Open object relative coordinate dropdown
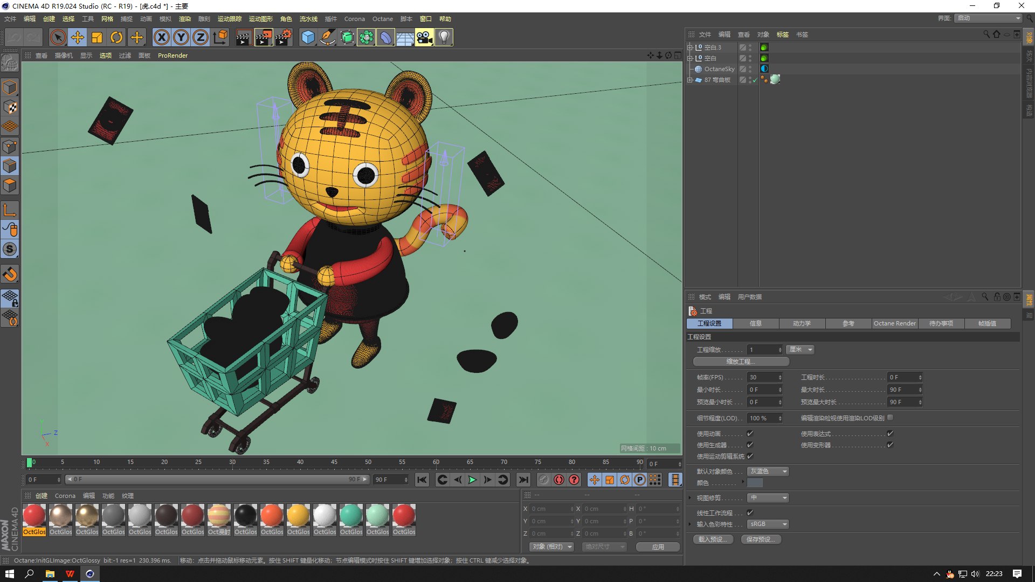 (x=552, y=546)
